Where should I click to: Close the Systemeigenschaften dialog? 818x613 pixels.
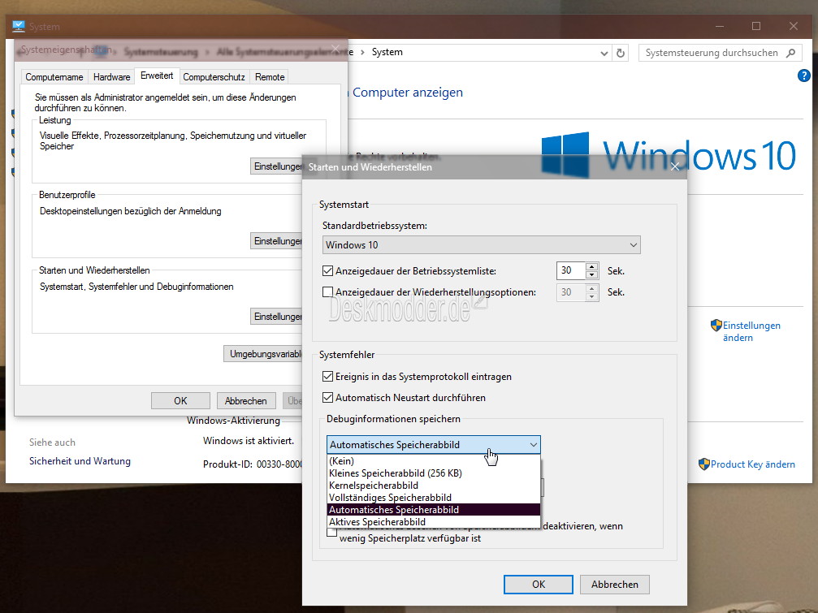point(335,50)
